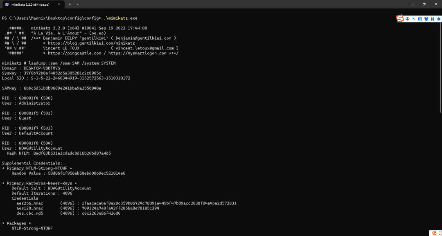Screen dimensions: 442x236
Task: Click the https://blog.gentilkiwi.com/mimikatz URL
Action: (x=91, y=43)
